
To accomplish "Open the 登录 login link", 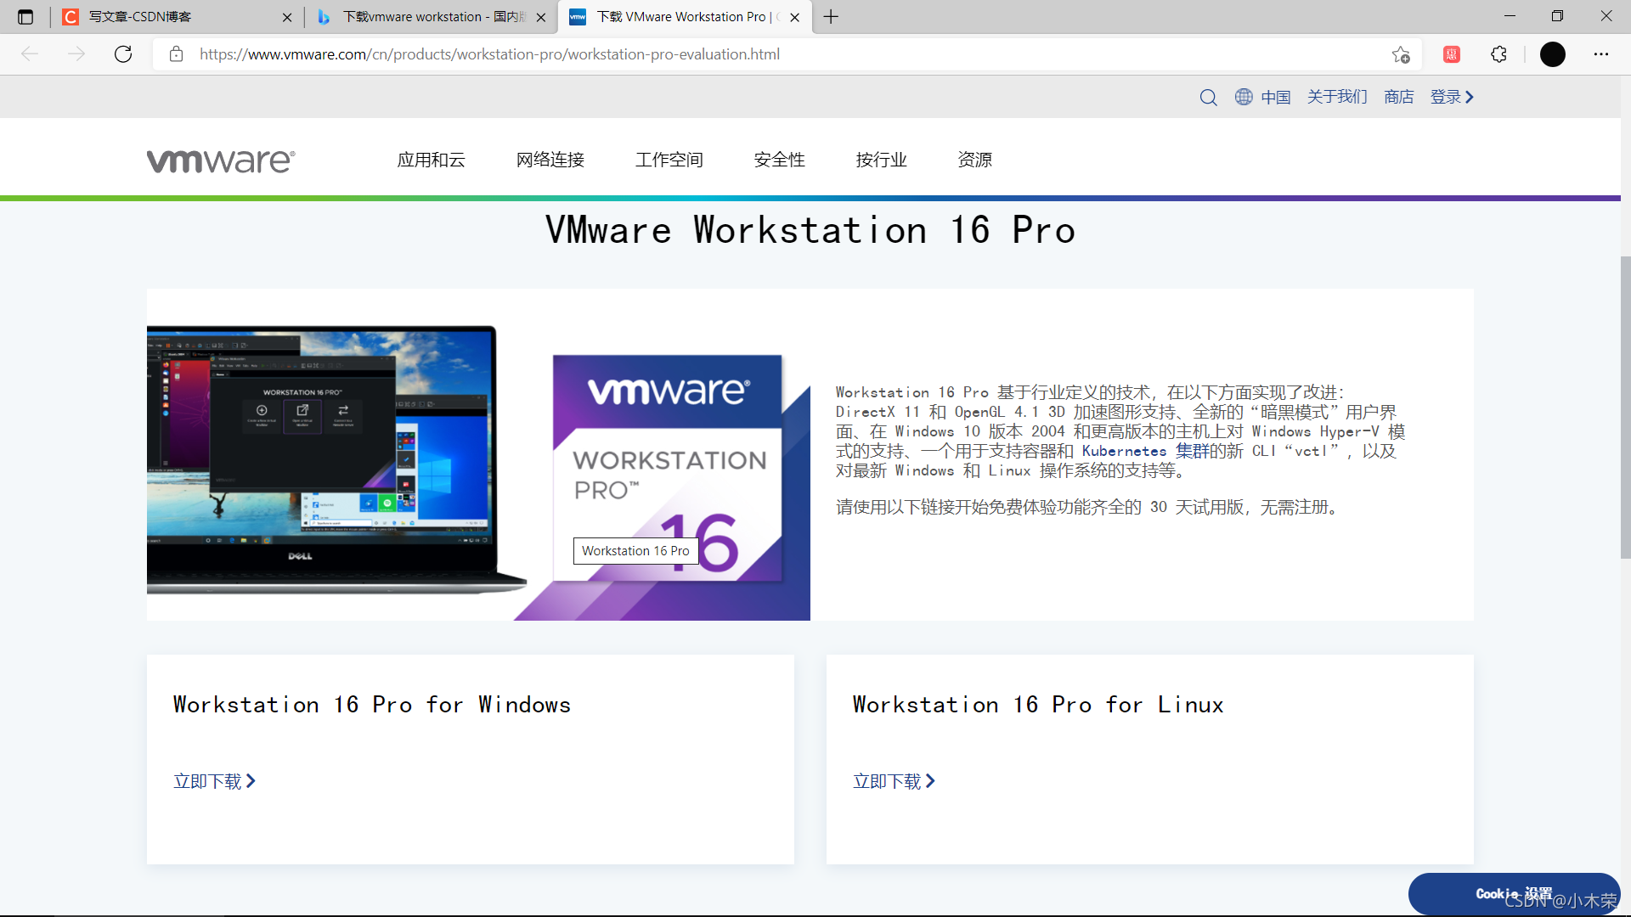I will pyautogui.click(x=1452, y=97).
